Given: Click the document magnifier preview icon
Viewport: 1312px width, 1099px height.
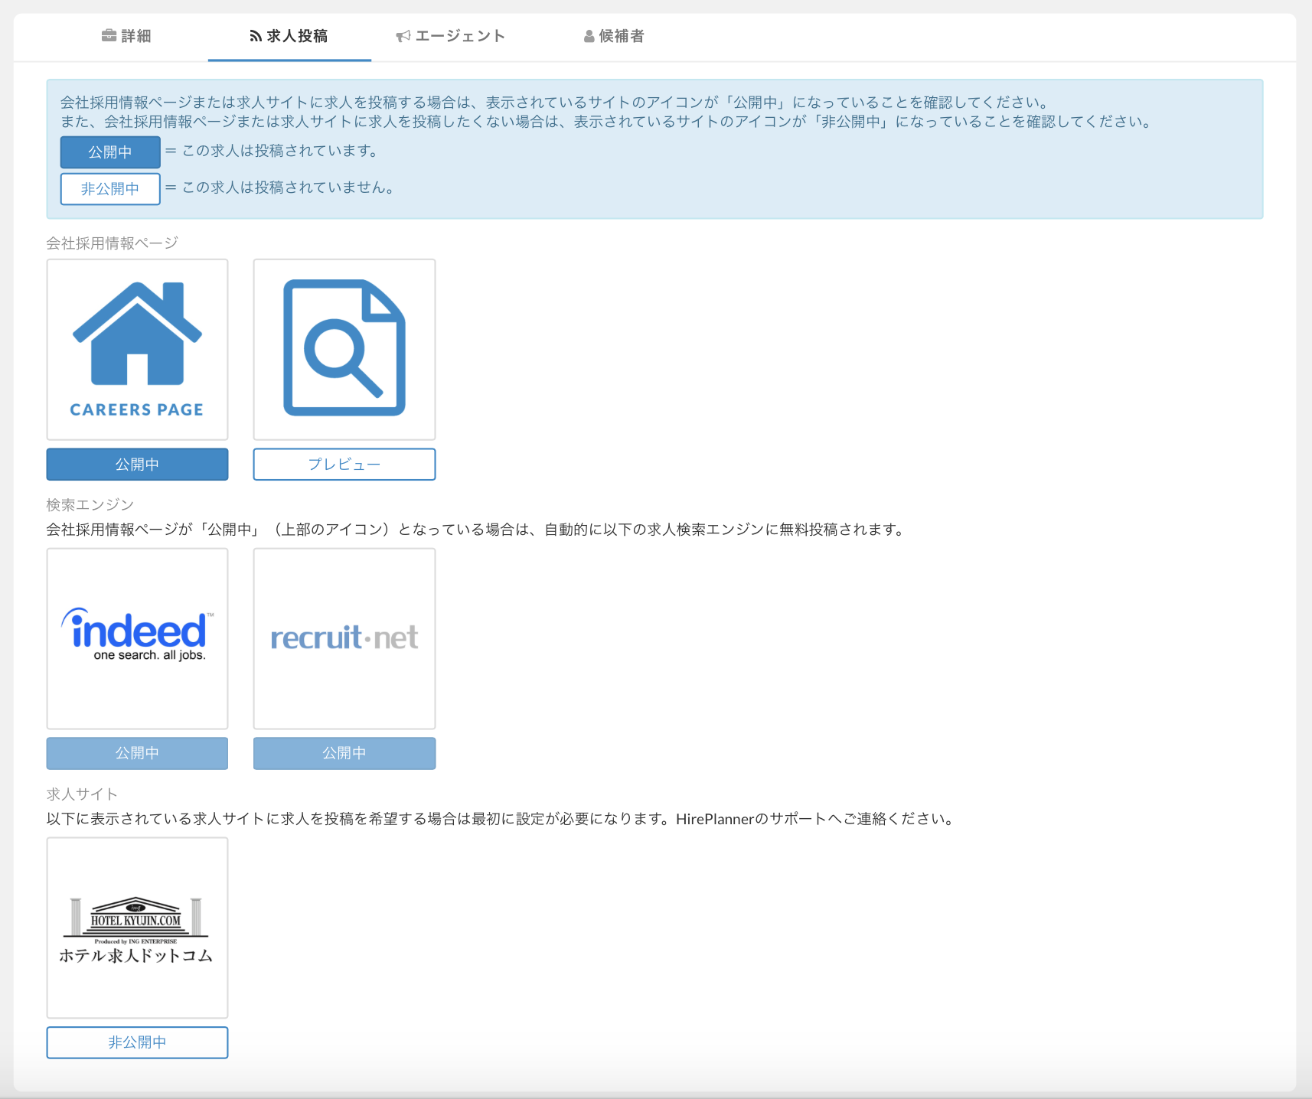Looking at the screenshot, I should (344, 348).
